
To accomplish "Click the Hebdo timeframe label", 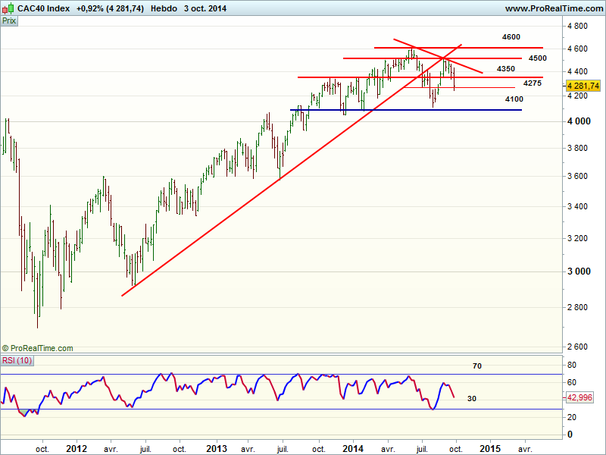I will click(165, 8).
